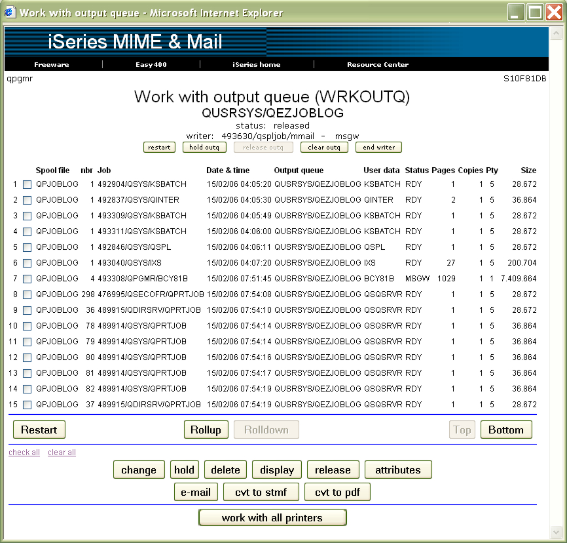The height and width of the screenshot is (543, 567).
Task: Click the clear outq button
Action: pyautogui.click(x=324, y=148)
